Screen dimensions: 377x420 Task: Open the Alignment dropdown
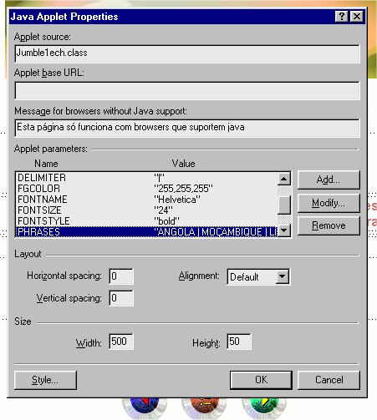tap(282, 276)
